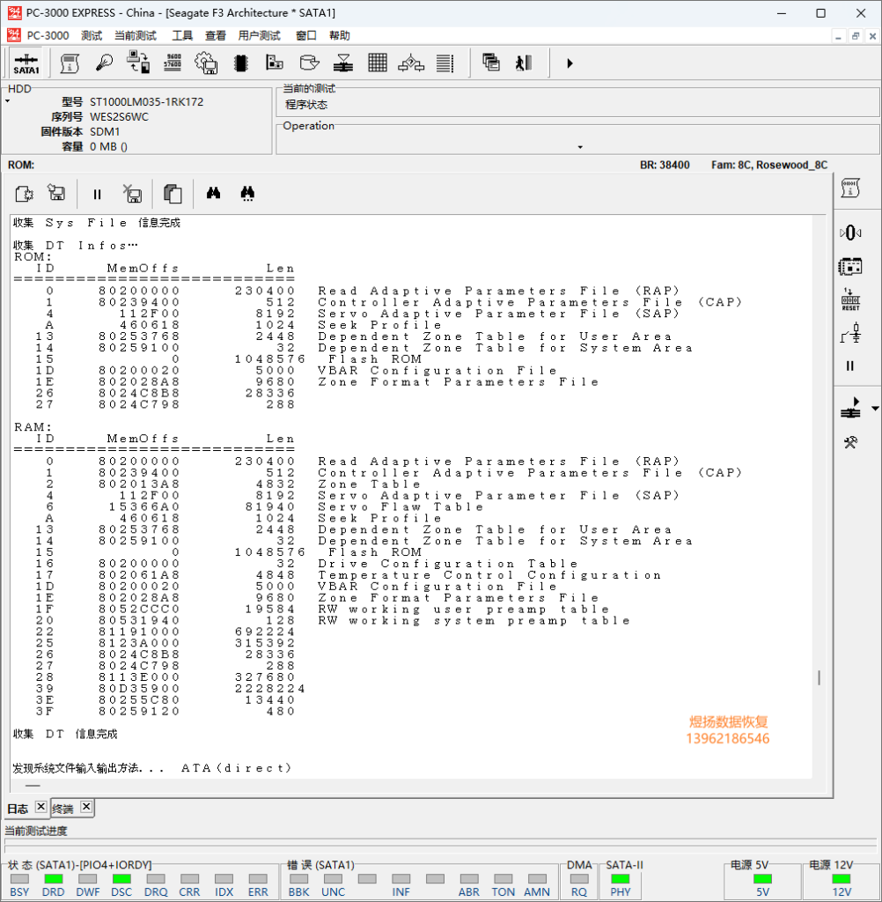Open the grid sector map icon
Viewport: 882px width, 902px height.
(378, 63)
